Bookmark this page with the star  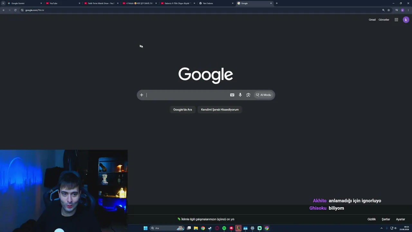click(389, 10)
